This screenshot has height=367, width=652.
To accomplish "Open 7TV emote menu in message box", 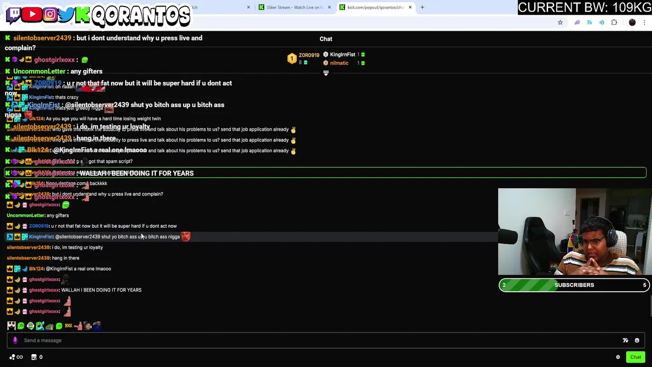I will 626,340.
